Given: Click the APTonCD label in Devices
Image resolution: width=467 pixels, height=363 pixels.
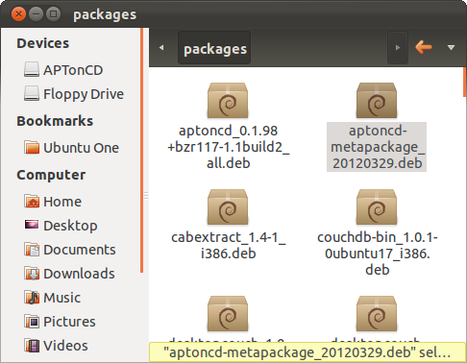Looking at the screenshot, I should (x=73, y=70).
